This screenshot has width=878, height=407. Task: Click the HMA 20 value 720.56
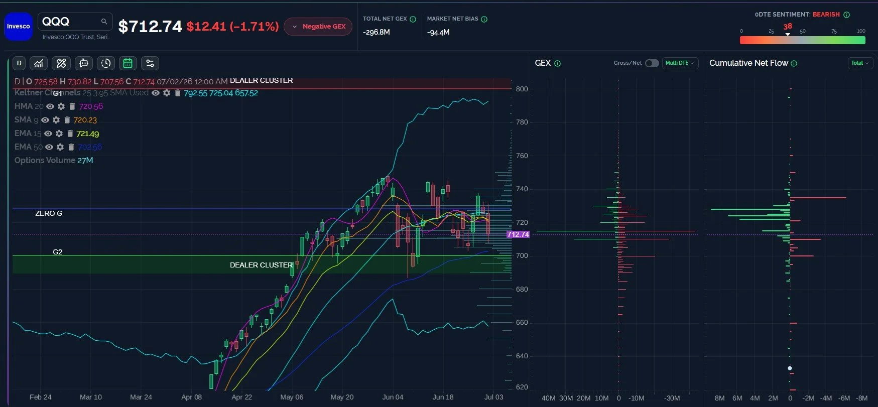[x=91, y=106]
